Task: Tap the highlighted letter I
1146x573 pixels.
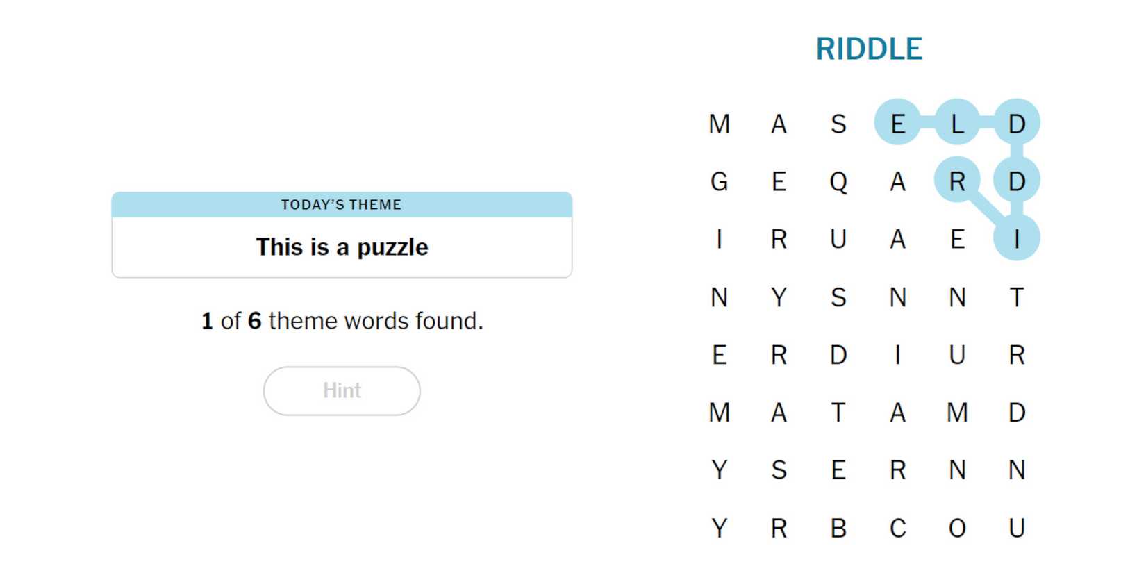Action: click(1017, 239)
